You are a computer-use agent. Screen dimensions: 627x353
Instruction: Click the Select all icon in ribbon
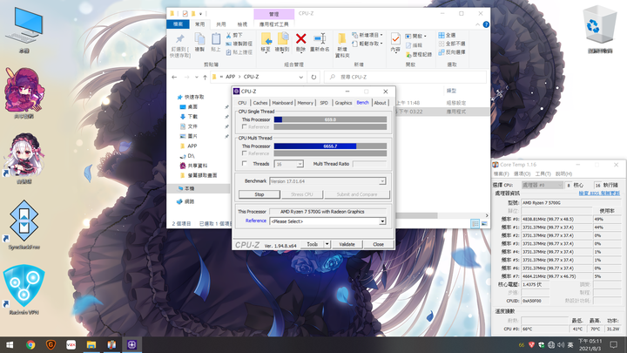(442, 35)
